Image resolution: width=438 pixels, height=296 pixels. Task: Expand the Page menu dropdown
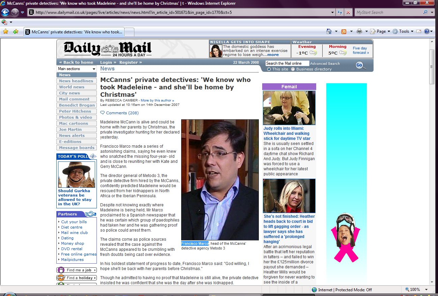click(381, 31)
